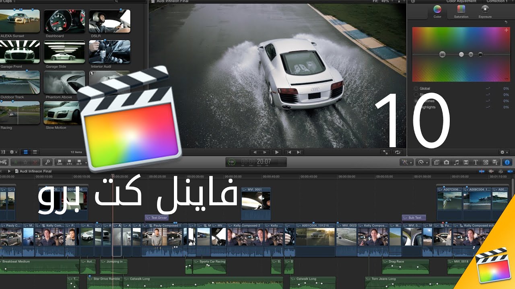Select the Sub Text title clip
Screen dimensions: 515x289
[414, 218]
